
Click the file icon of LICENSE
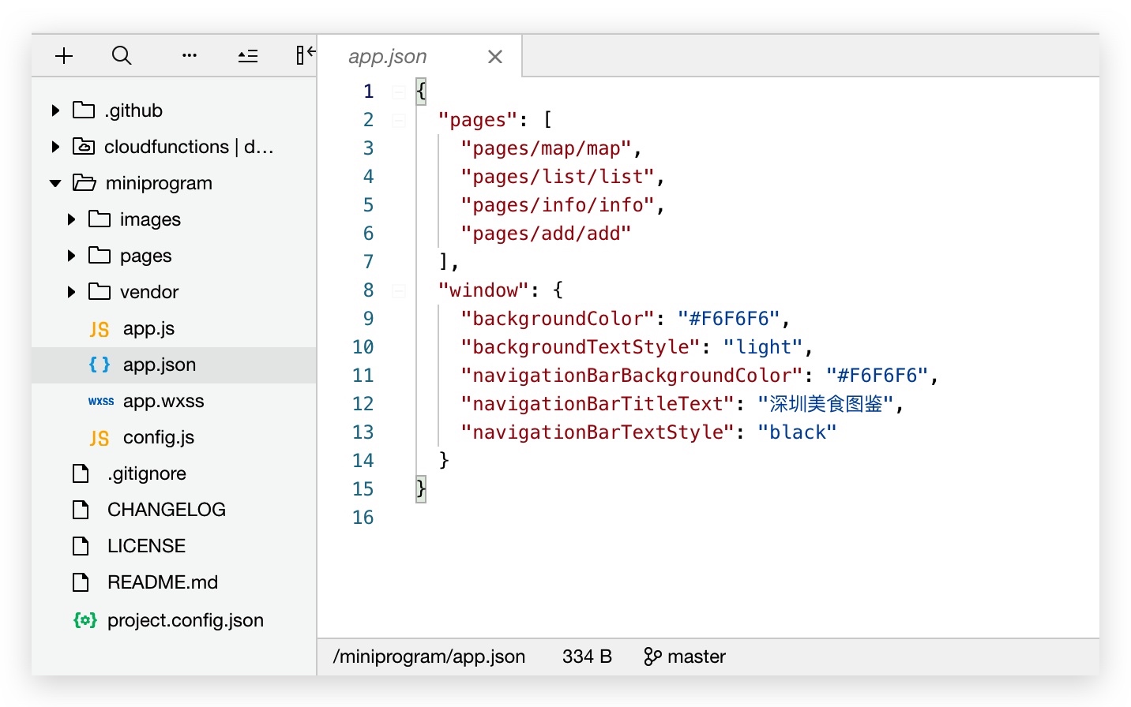[x=81, y=546]
